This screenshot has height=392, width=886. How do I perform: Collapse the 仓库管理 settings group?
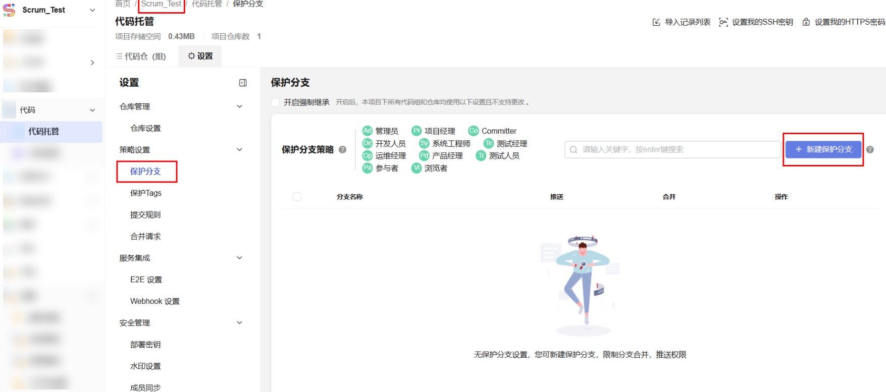[x=240, y=106]
